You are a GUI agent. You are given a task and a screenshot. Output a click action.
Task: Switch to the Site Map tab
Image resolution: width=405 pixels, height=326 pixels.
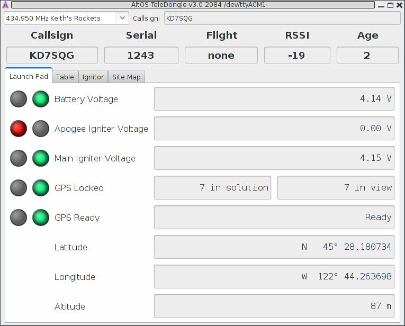127,77
